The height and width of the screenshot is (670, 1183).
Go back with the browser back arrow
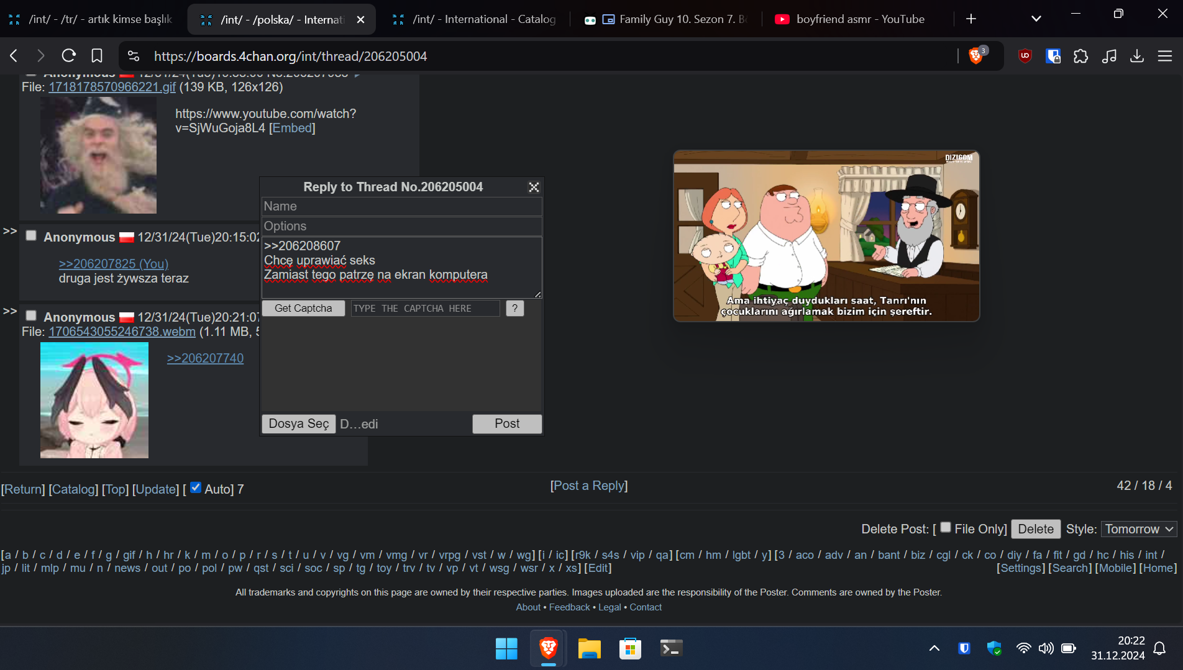14,56
